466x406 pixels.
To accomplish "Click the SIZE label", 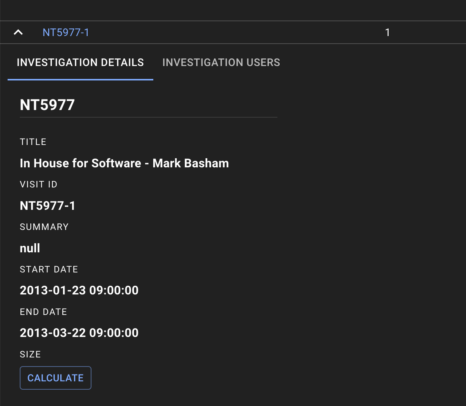I will point(30,354).
